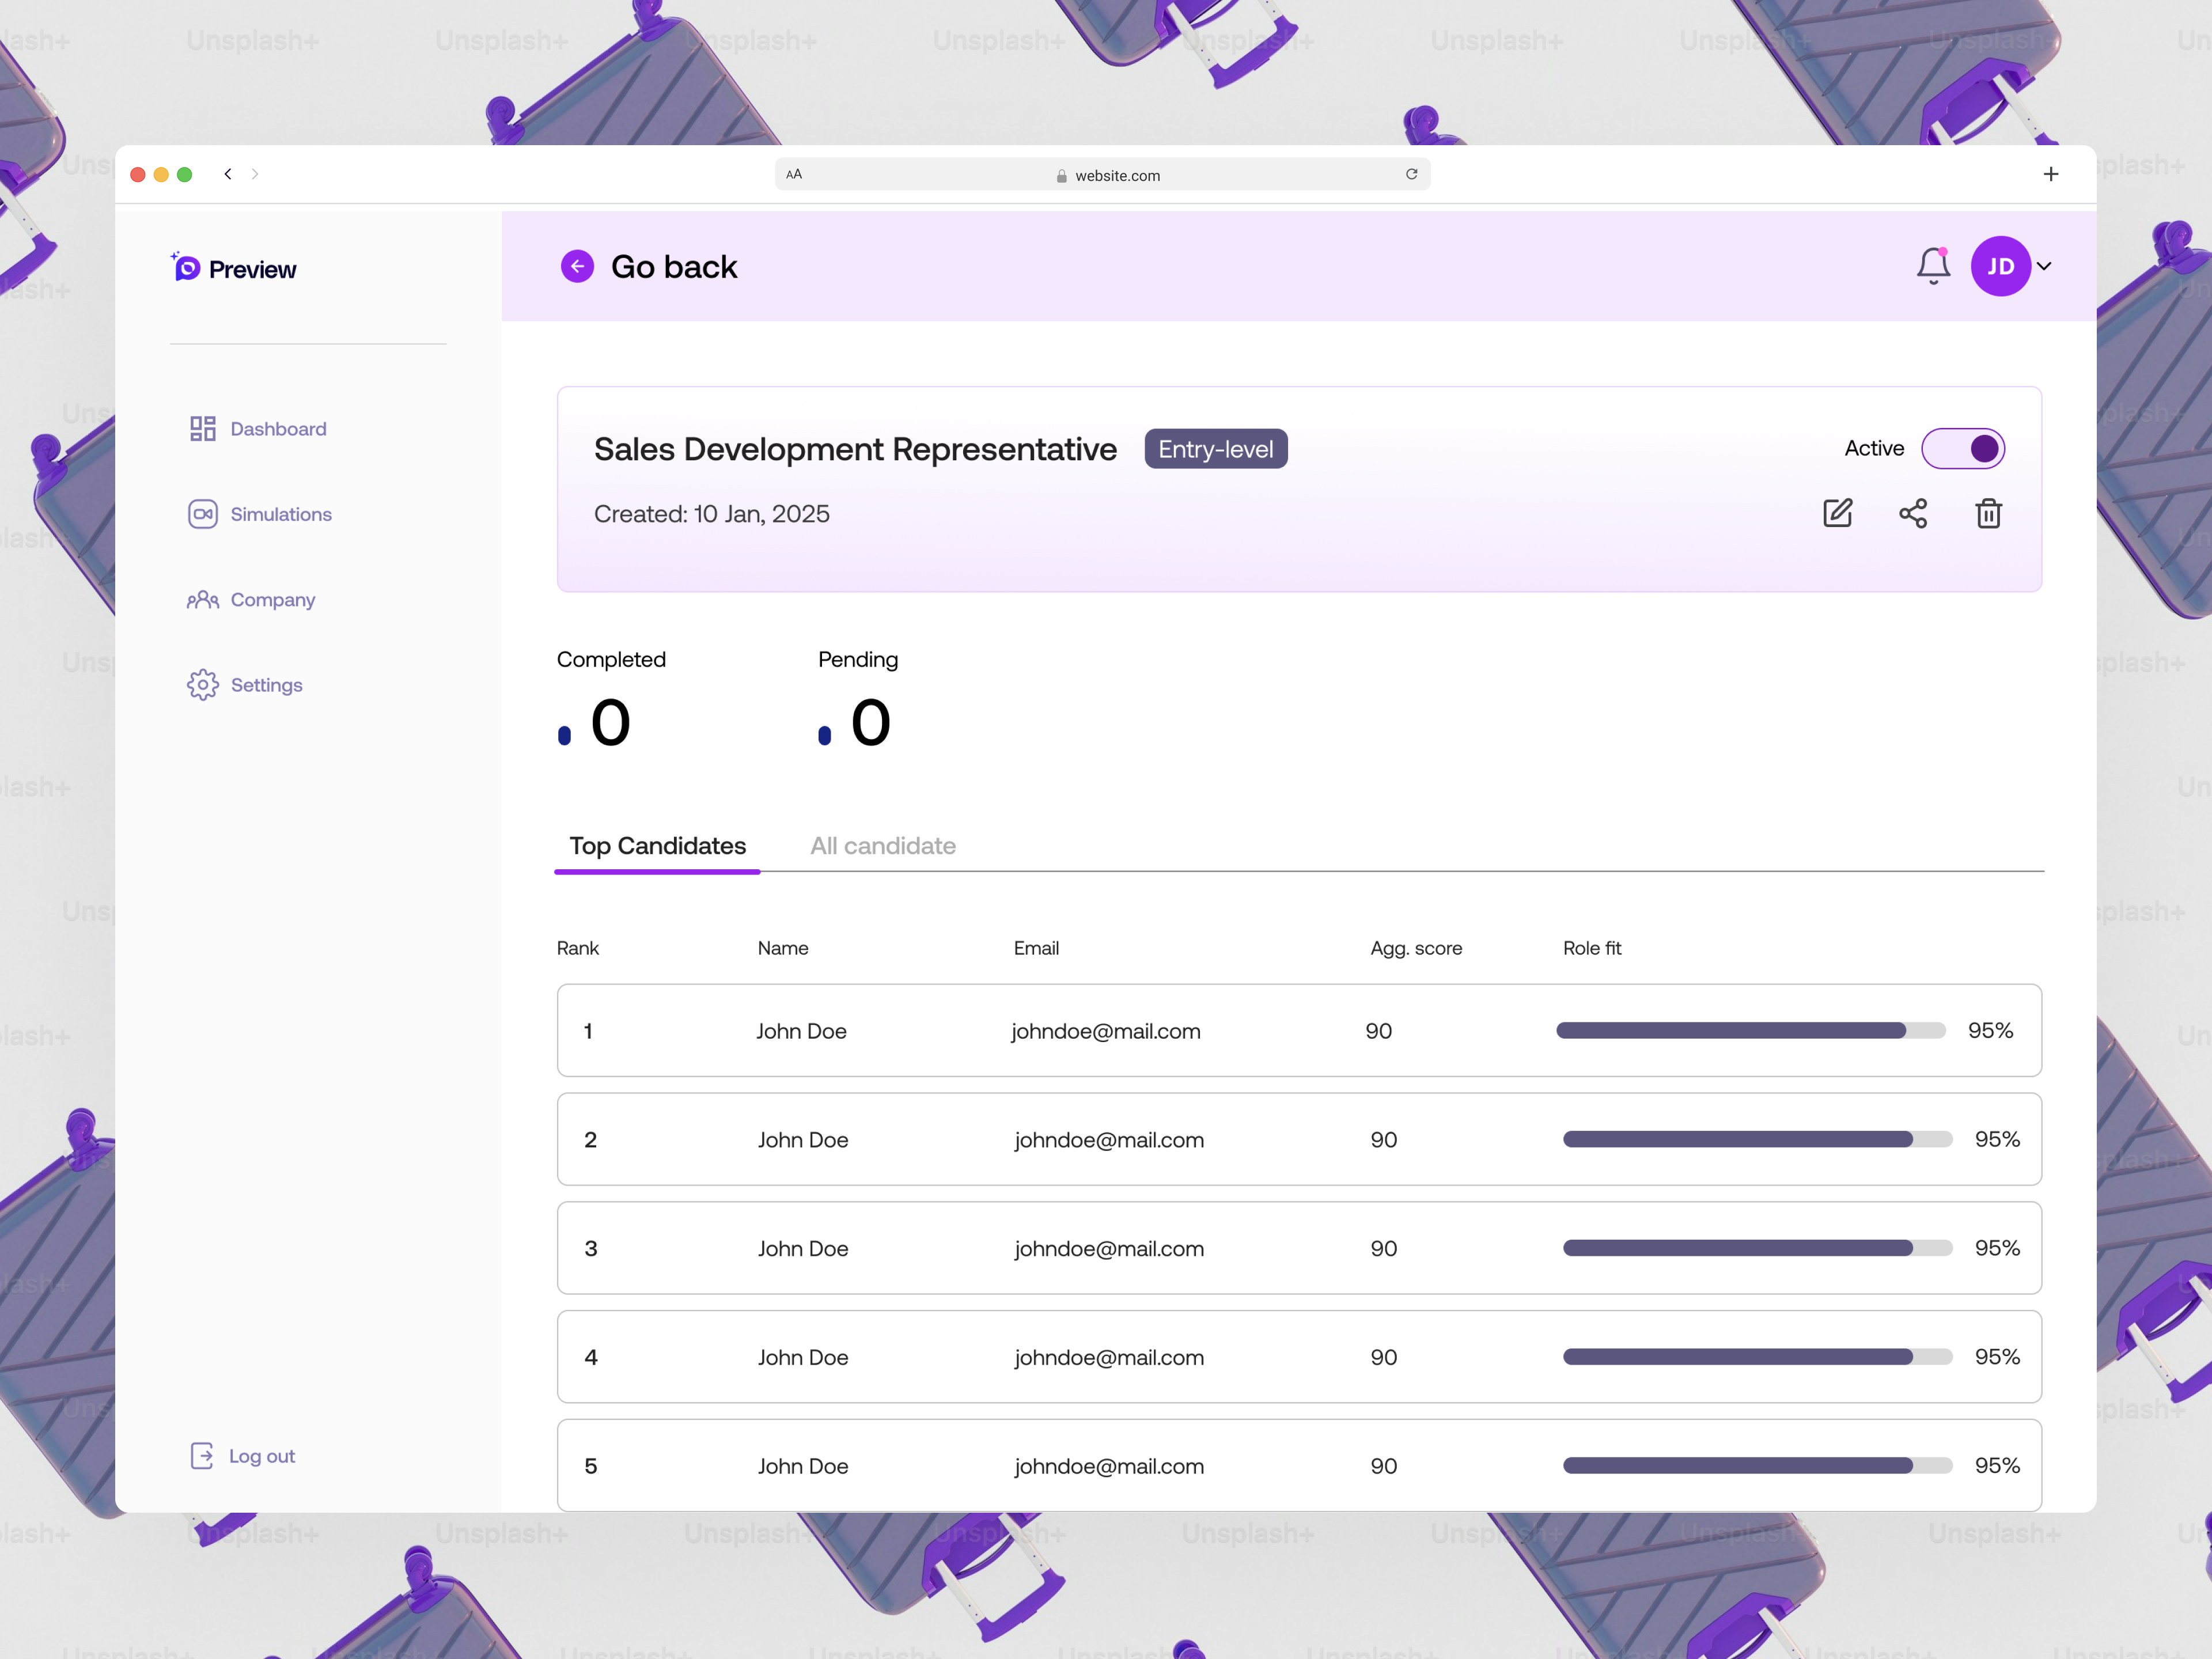Viewport: 2212px width, 1659px height.
Task: Click the purple Go back arrow icon
Action: click(x=577, y=266)
